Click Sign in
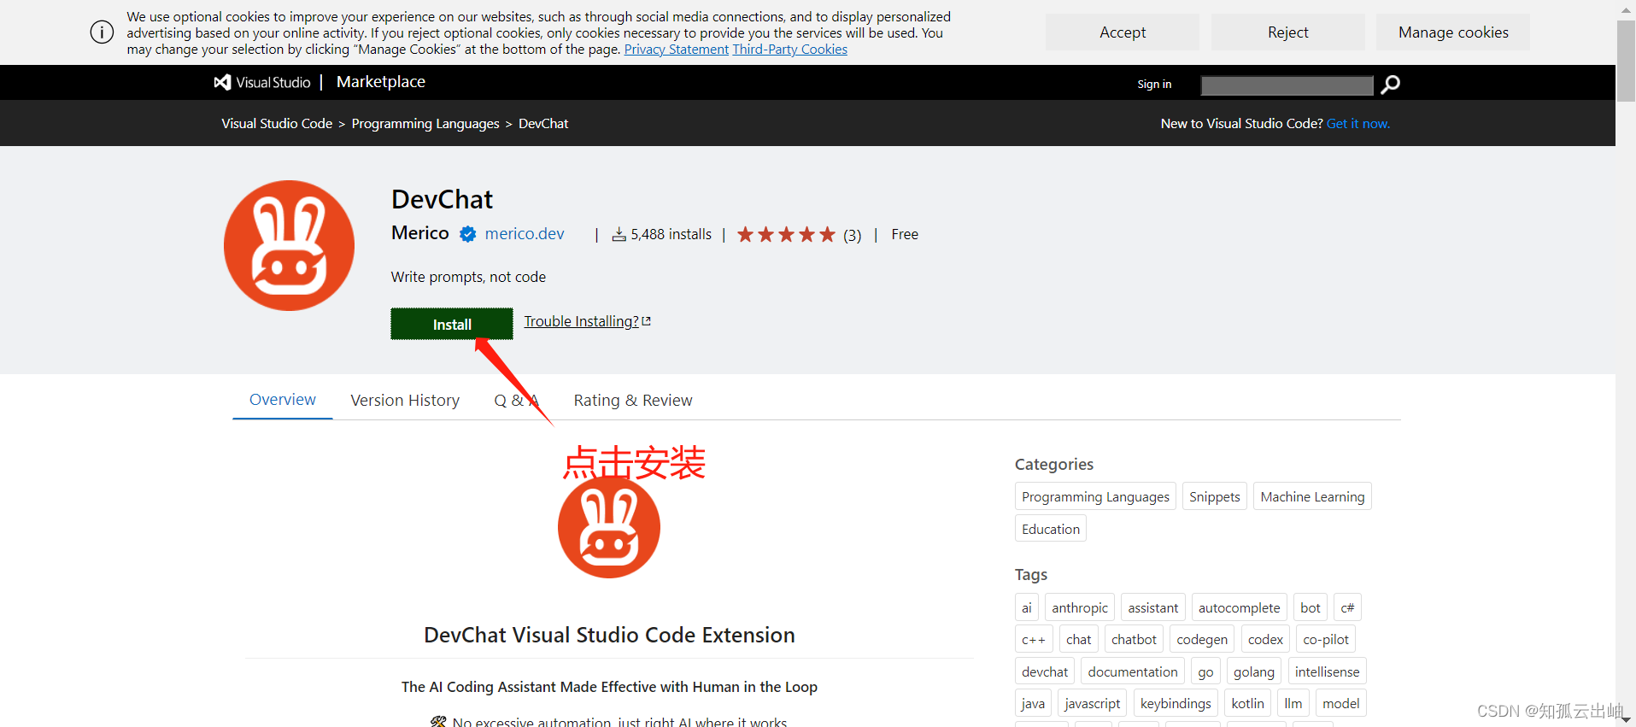 point(1154,84)
